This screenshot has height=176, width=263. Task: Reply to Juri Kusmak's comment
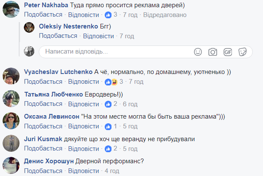pos(83,148)
